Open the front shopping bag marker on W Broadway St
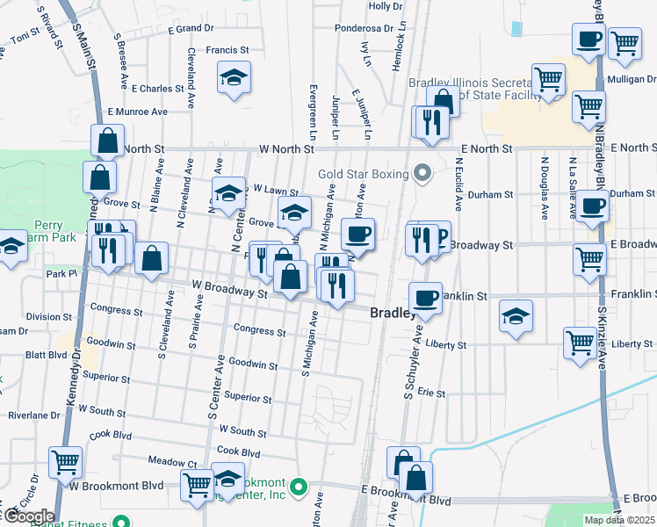 click(x=291, y=278)
